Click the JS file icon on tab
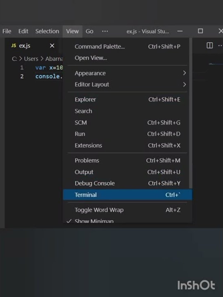This screenshot has height=297, width=223. click(x=14, y=45)
